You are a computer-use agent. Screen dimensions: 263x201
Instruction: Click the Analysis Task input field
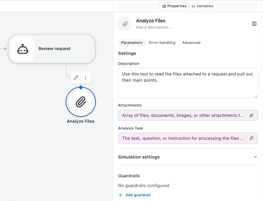coord(188,138)
